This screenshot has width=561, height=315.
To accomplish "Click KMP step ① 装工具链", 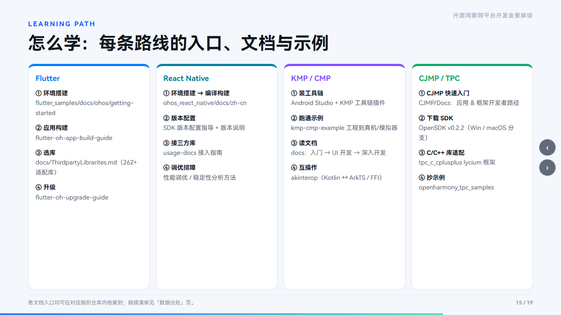I will click(x=307, y=93).
